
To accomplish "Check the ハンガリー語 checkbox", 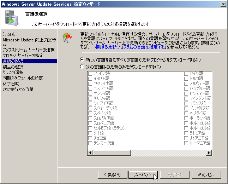I will tap(186, 88).
